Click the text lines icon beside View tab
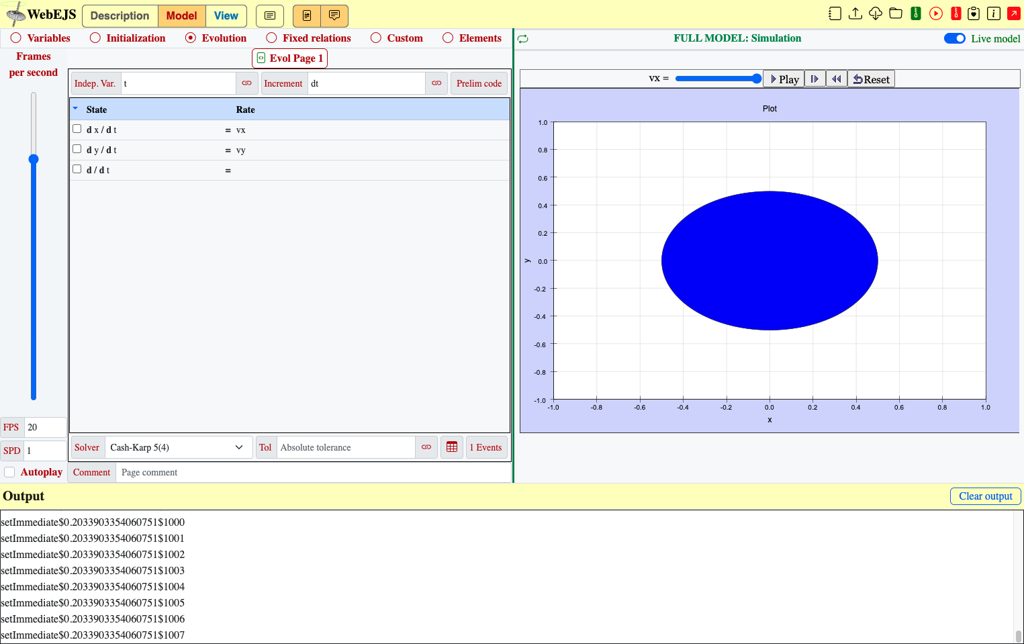Screen dimensions: 1024x644 (270, 15)
